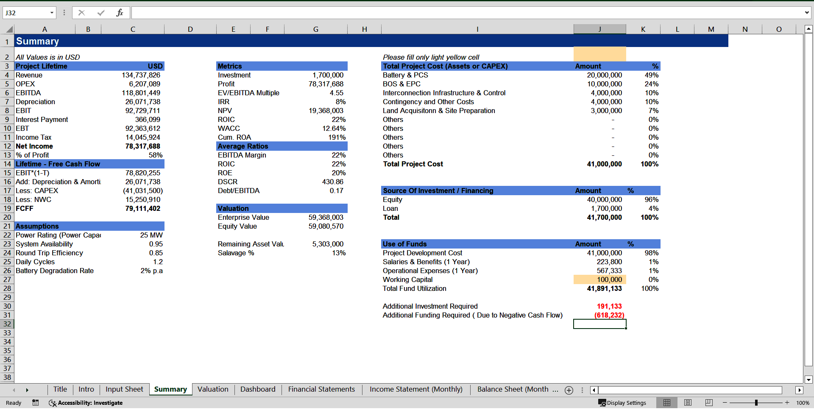Click the Battery & PCS 20,000,000 cell
Screen dimensions: 814x409
pyautogui.click(x=599, y=75)
